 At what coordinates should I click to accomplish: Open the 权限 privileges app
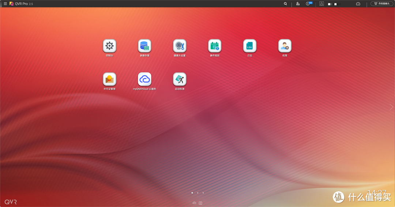[x=285, y=46]
